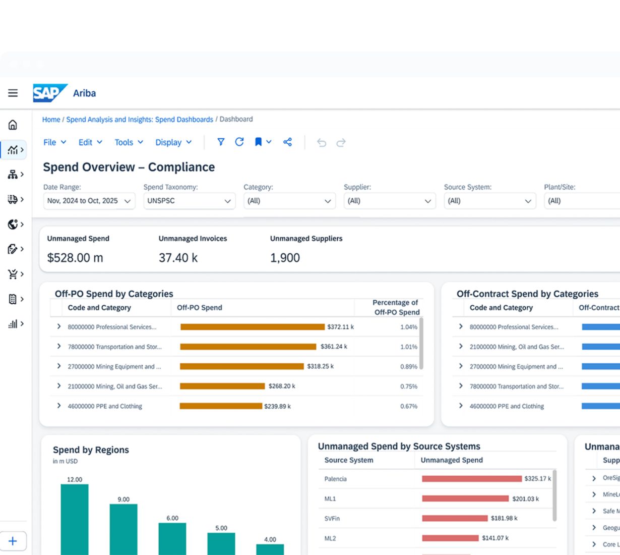The height and width of the screenshot is (555, 620).
Task: Open the Supplier filter dropdown
Action: click(x=390, y=201)
